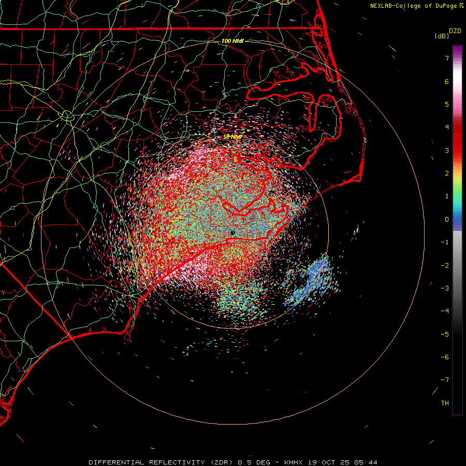Click the -5 value on the color scale
The width and height of the screenshot is (466, 466).
pos(445,334)
